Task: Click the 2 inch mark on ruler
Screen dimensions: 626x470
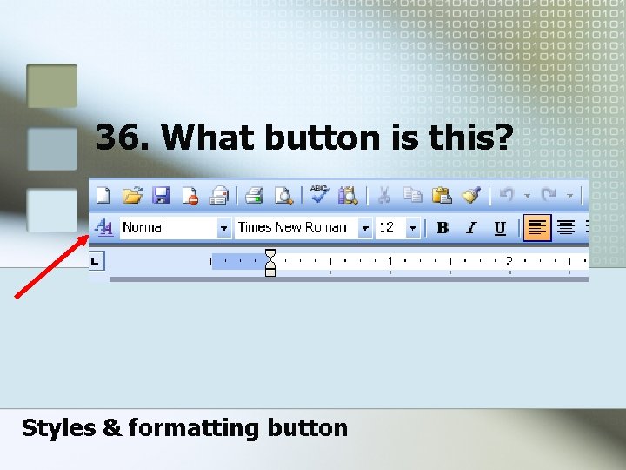Action: coord(509,261)
